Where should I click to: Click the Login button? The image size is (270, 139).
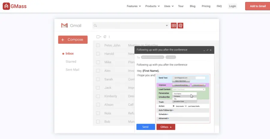(232, 6)
